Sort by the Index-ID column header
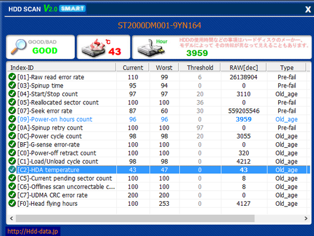This screenshot has width=314, height=236. coord(62,67)
